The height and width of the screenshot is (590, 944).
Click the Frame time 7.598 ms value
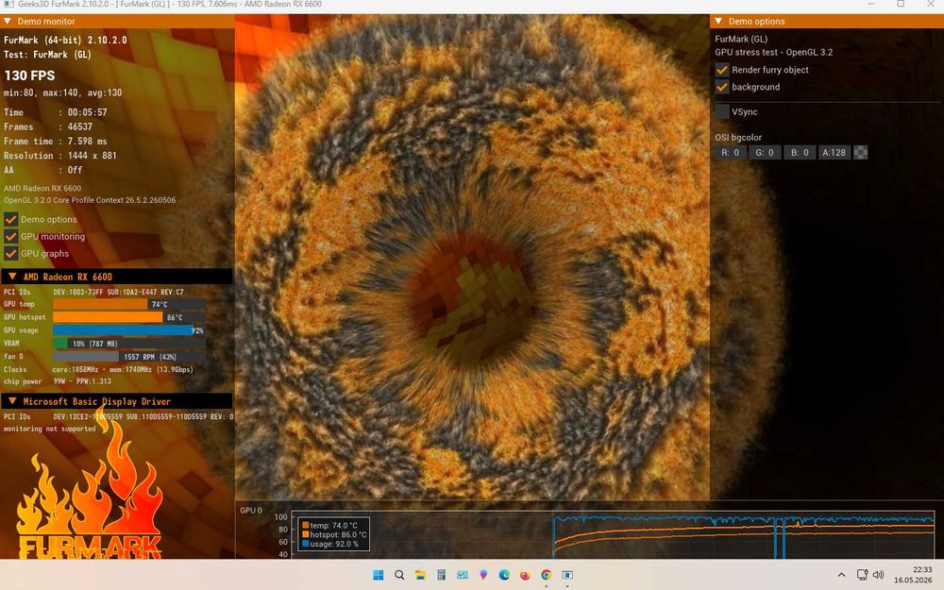click(87, 142)
